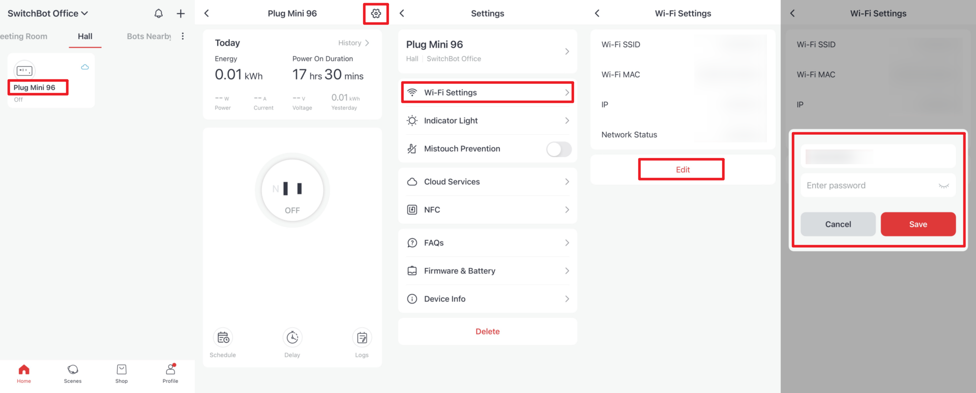Tap the notification bell icon
This screenshot has width=976, height=393.
159,14
